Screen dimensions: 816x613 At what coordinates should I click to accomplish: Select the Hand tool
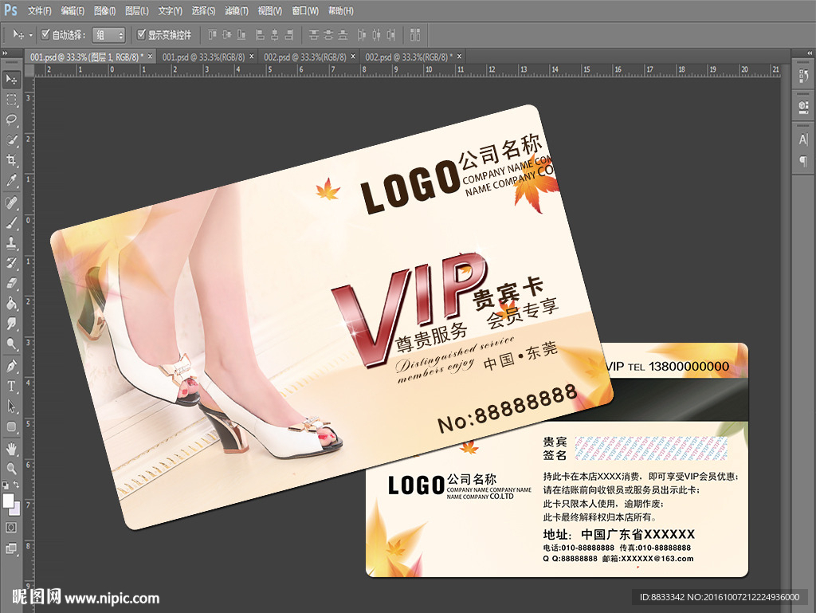click(x=11, y=449)
